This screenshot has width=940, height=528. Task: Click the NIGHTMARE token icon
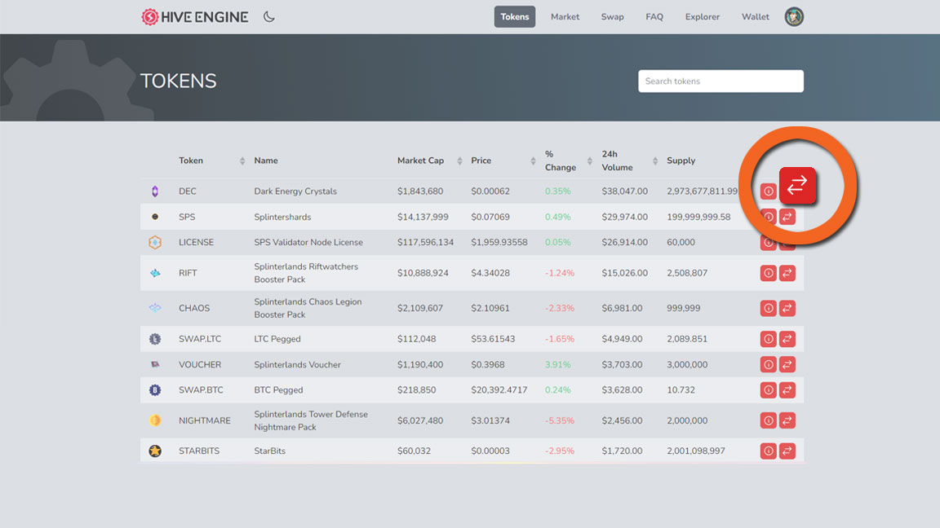(x=155, y=420)
